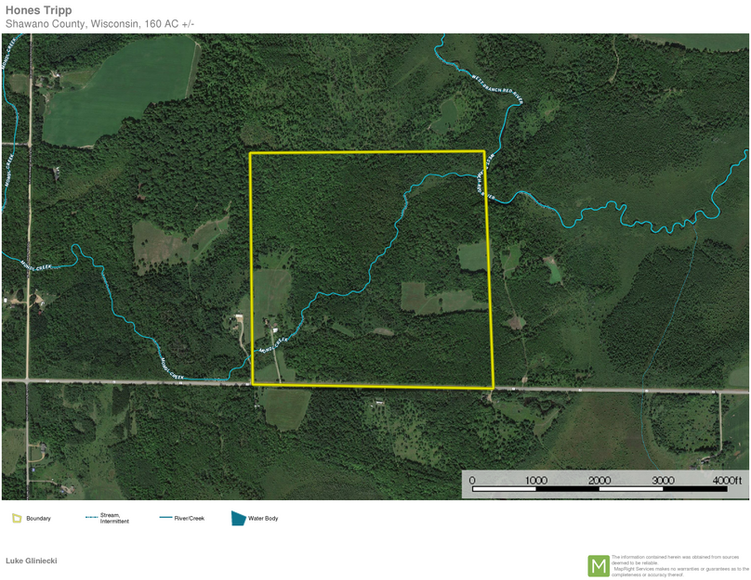Click the Boundary legend text label
This screenshot has height=580, width=751.
[x=38, y=518]
